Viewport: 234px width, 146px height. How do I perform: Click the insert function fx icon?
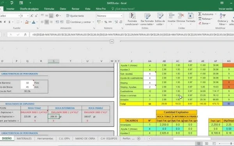25,35
